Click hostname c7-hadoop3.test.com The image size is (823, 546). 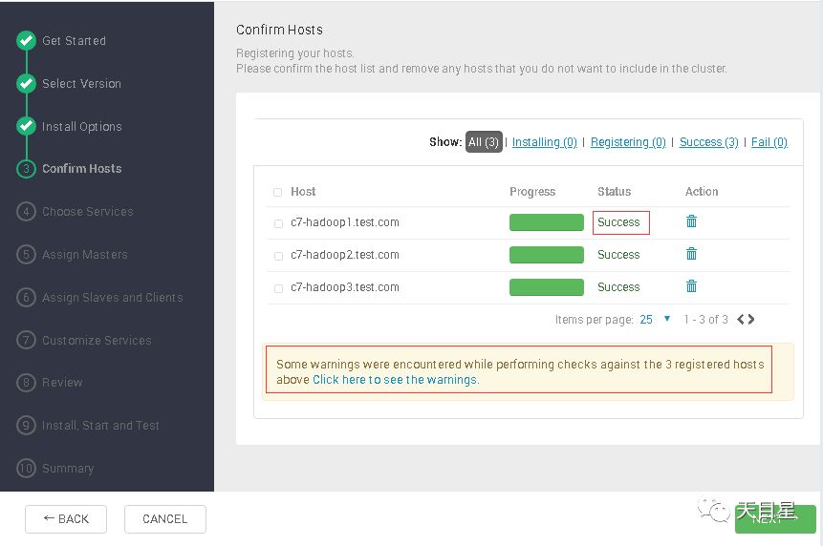345,287
